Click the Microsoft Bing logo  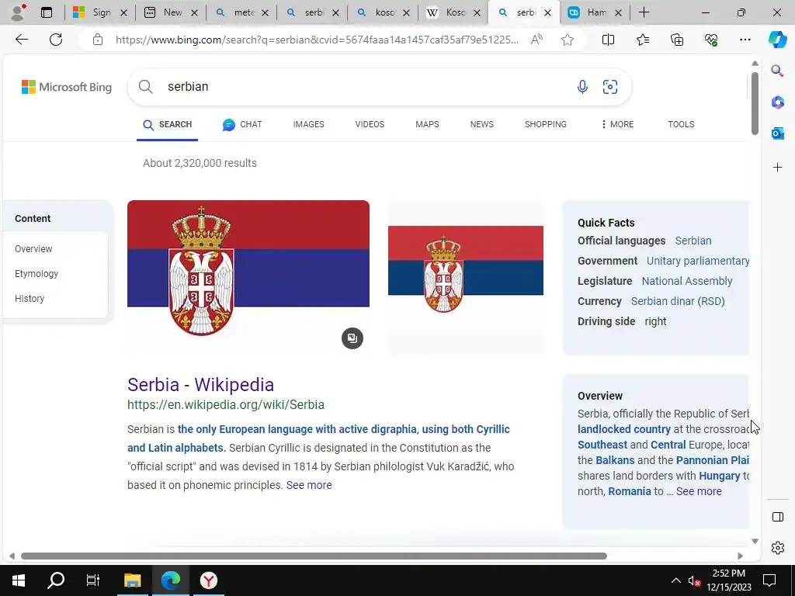point(67,87)
